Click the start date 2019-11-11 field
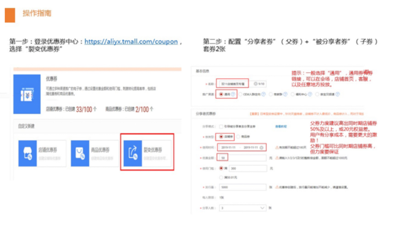The width and height of the screenshot is (397, 230). click(228, 147)
